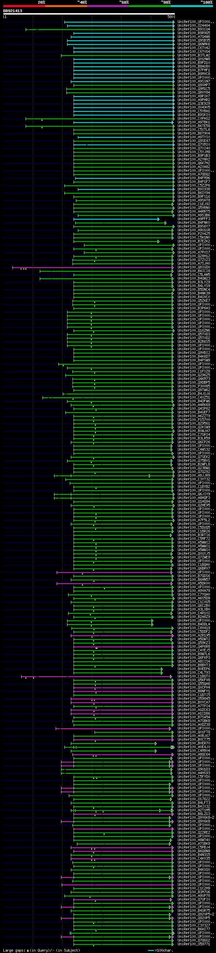Screen dimensions: 216x953
Task: Select subject label UniRef100_B7EZK2
Action: click(194, 241)
